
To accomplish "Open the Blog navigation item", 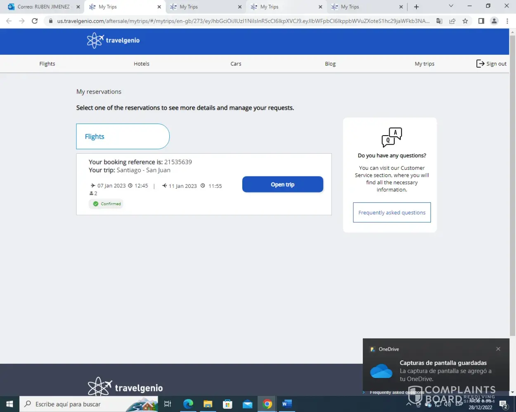I will click(x=330, y=63).
